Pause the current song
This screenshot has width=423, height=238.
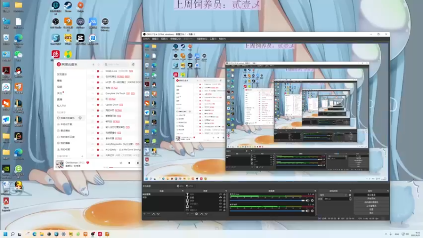pyautogui.click(x=138, y=163)
